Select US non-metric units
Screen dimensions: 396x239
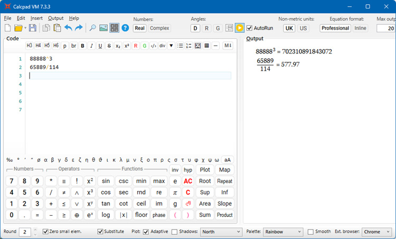(x=303, y=28)
